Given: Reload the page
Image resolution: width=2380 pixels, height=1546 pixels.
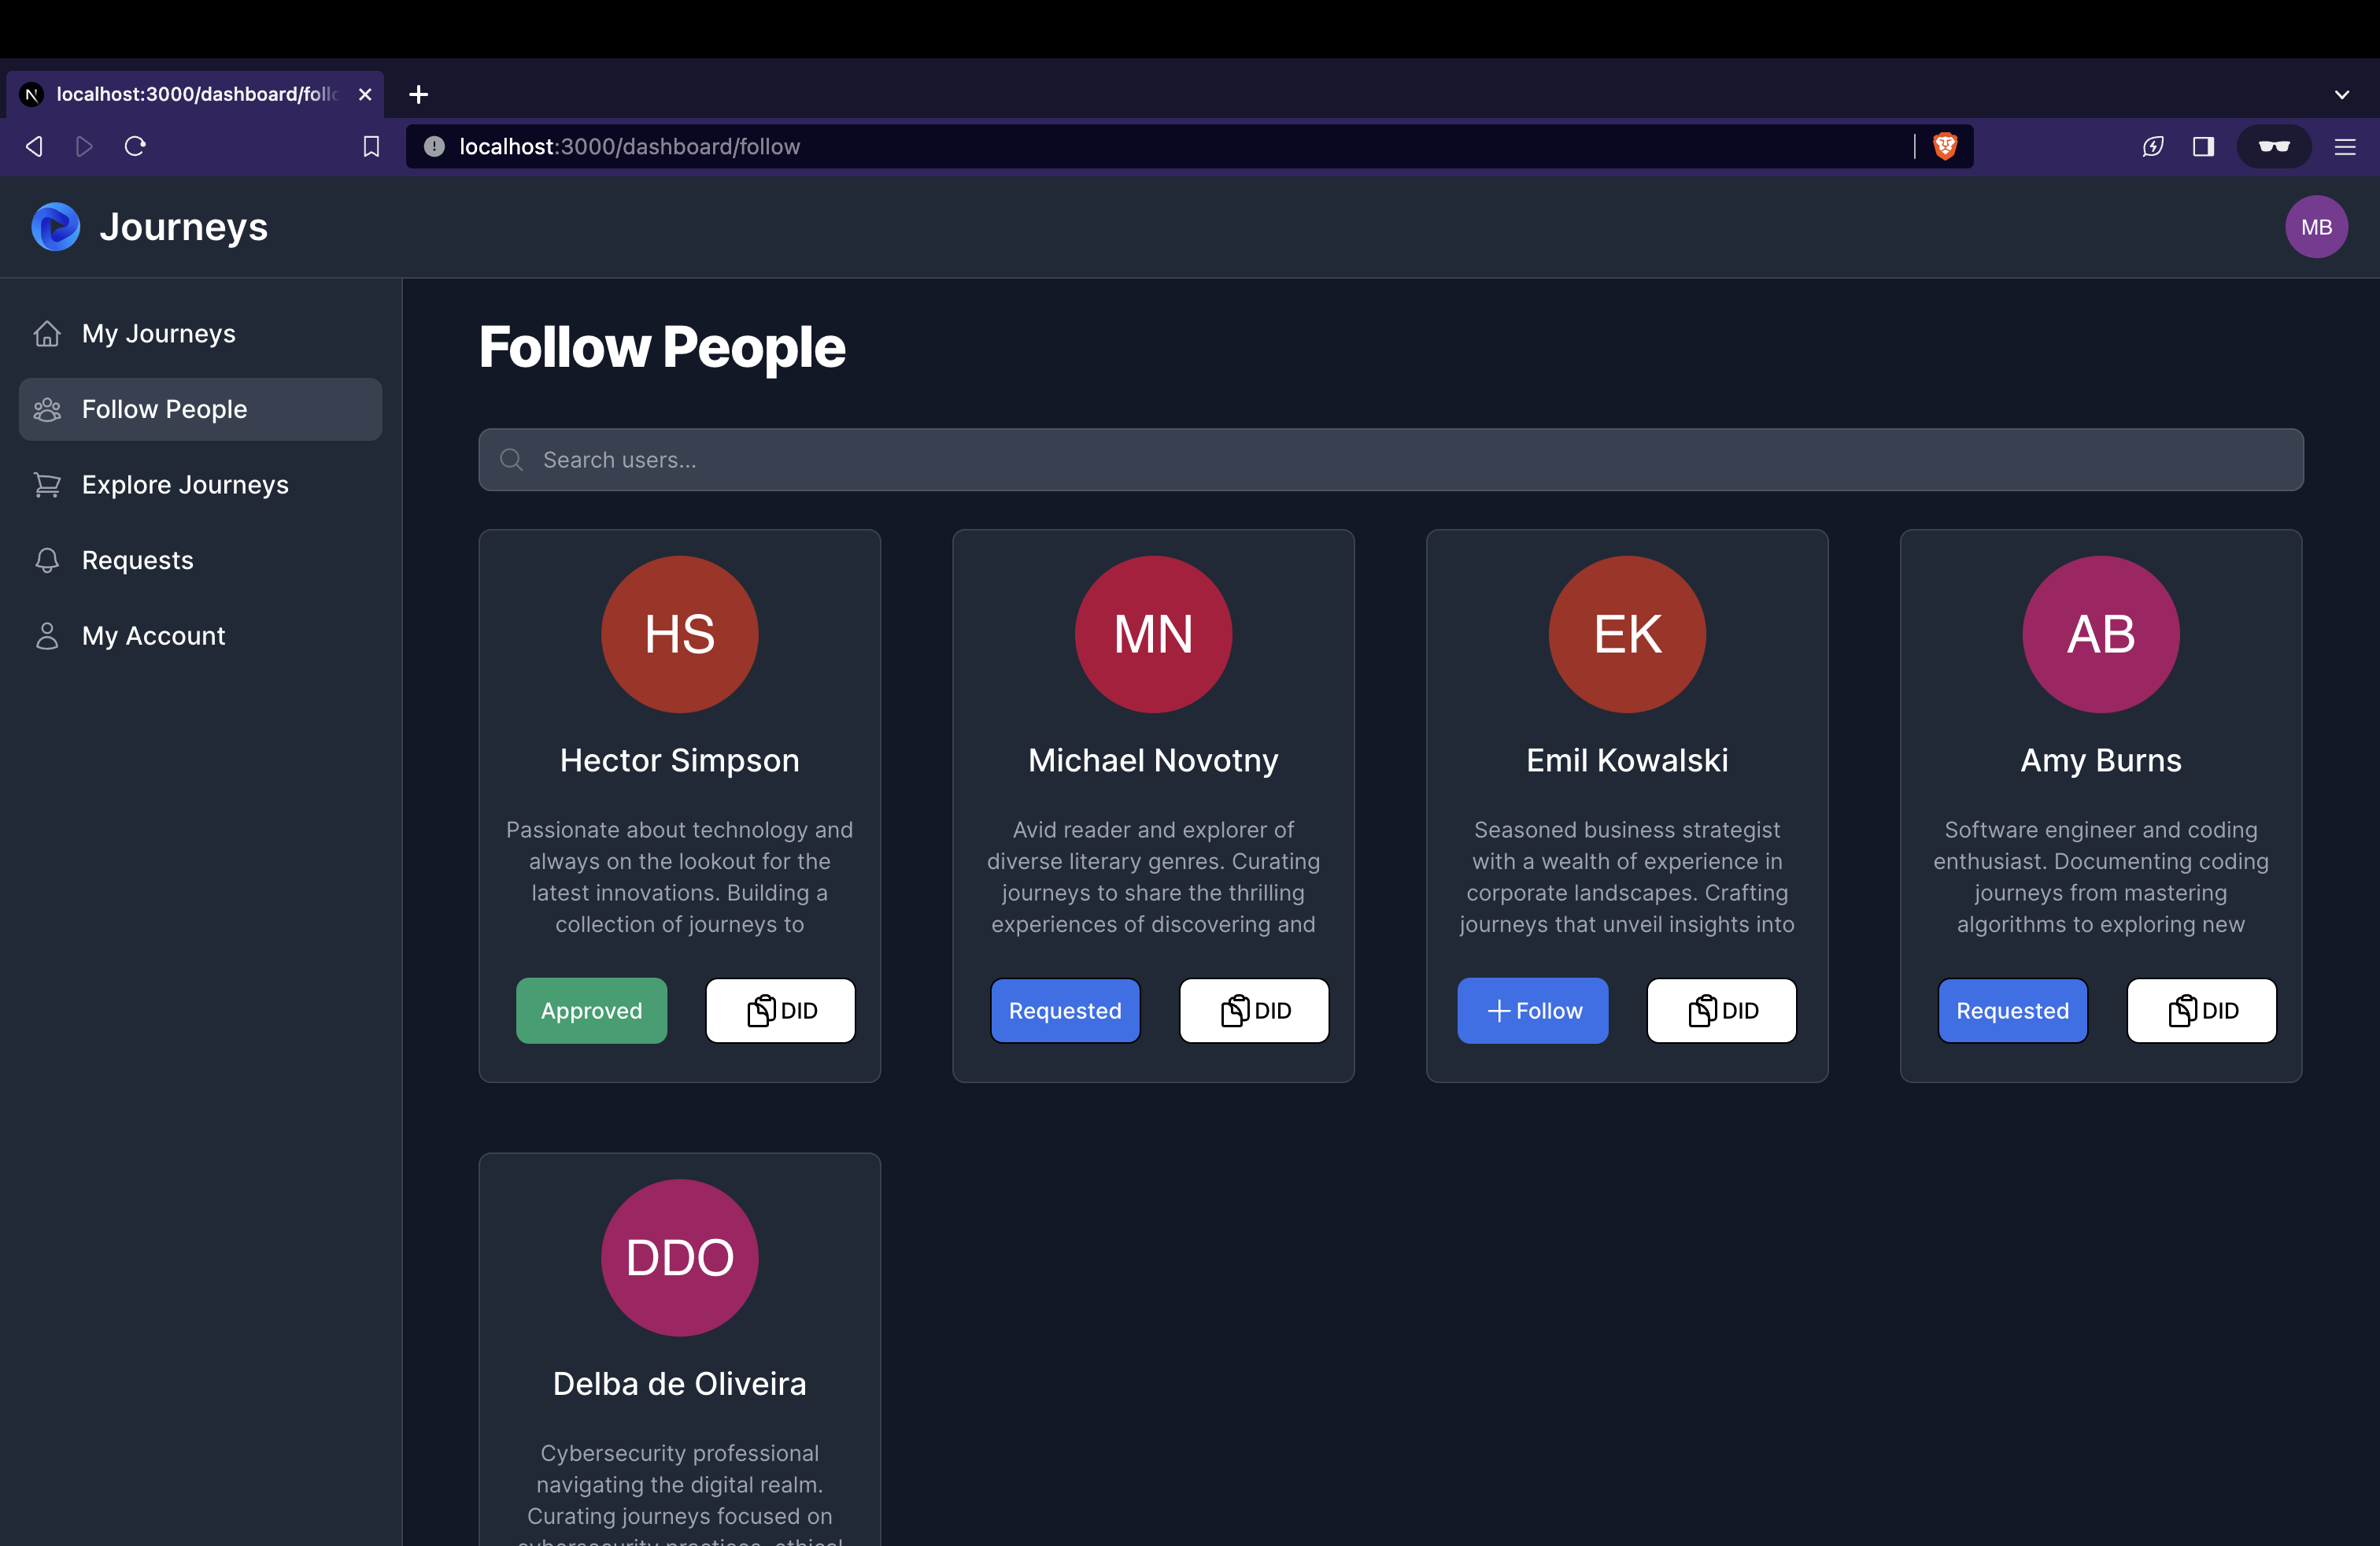Looking at the screenshot, I should click(x=135, y=147).
